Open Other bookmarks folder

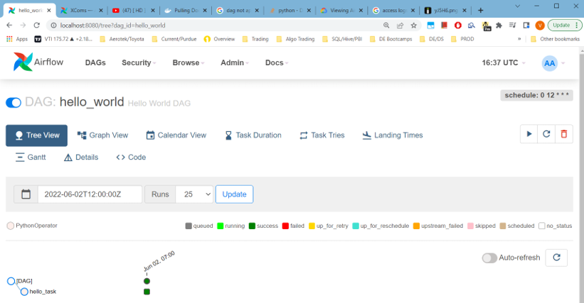tap(555, 39)
